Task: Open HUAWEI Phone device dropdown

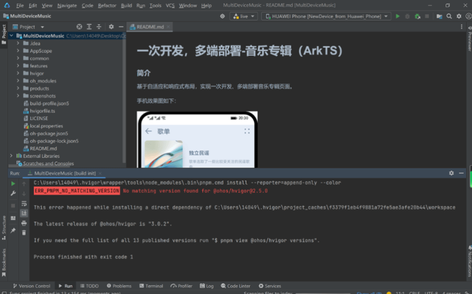Action: [x=326, y=16]
